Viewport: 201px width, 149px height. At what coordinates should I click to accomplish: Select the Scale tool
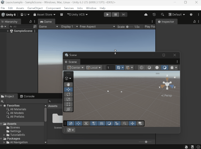[68, 99]
